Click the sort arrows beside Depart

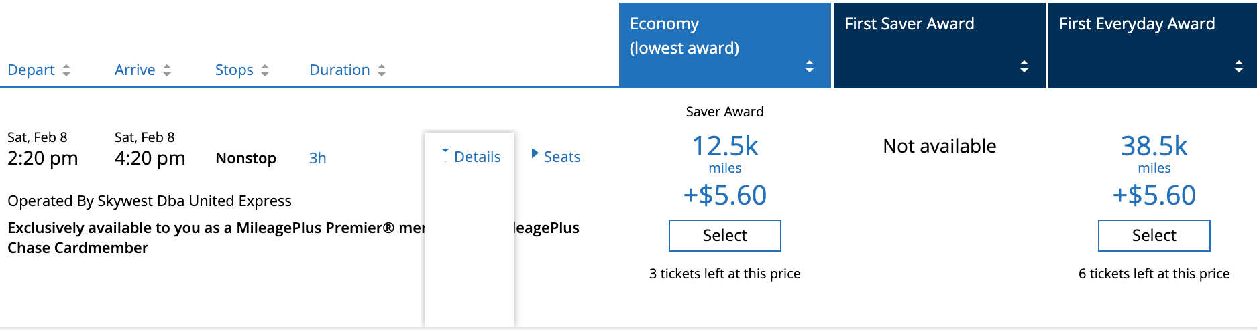pos(66,70)
